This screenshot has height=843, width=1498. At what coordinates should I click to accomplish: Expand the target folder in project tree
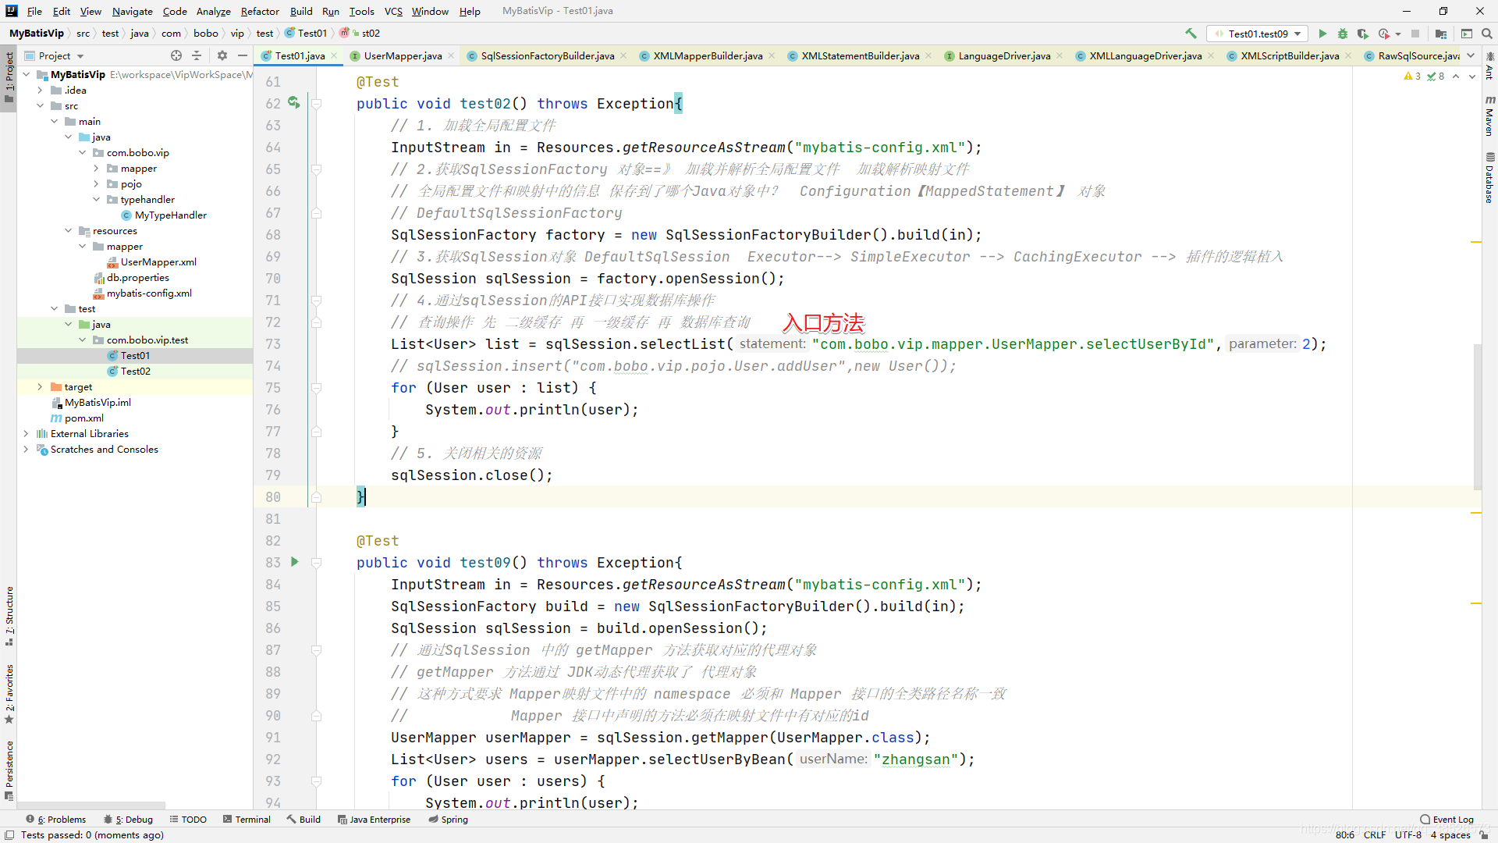40,387
